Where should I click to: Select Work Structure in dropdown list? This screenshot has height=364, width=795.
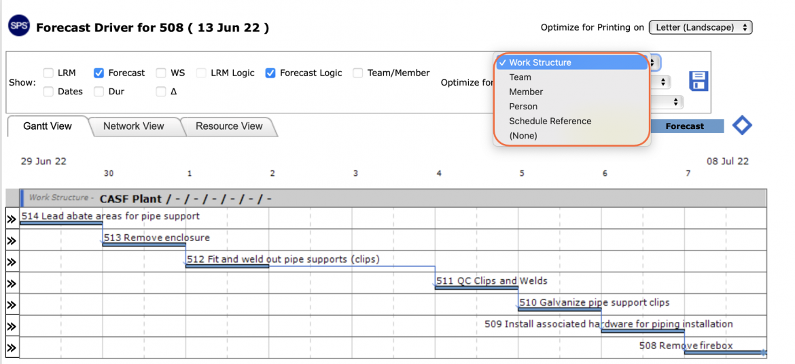click(x=571, y=62)
